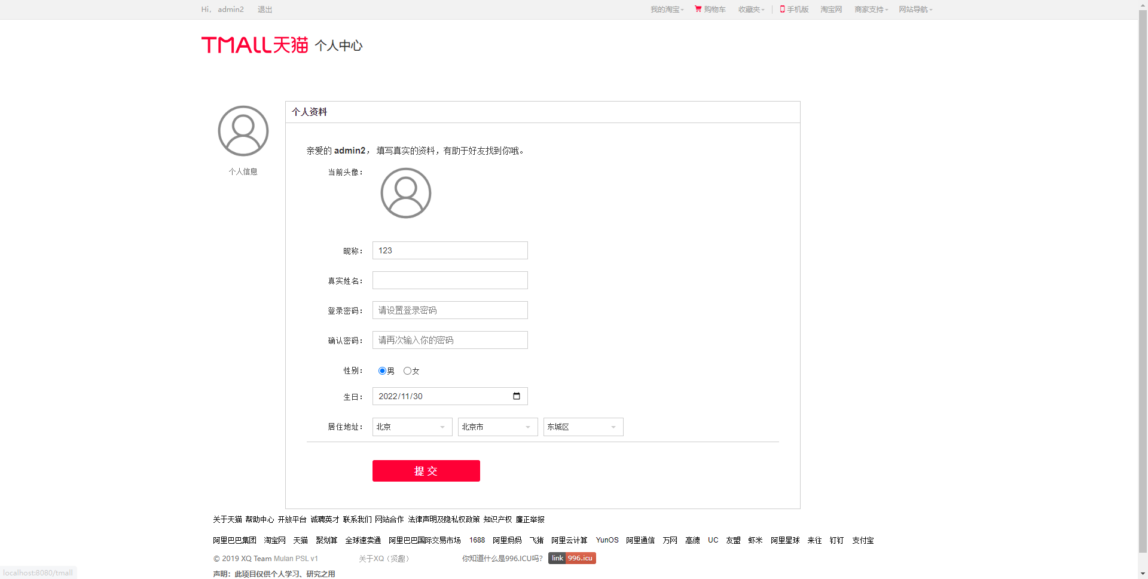The image size is (1148, 579).
Task: Click the TMALL logo
Action: tap(255, 45)
